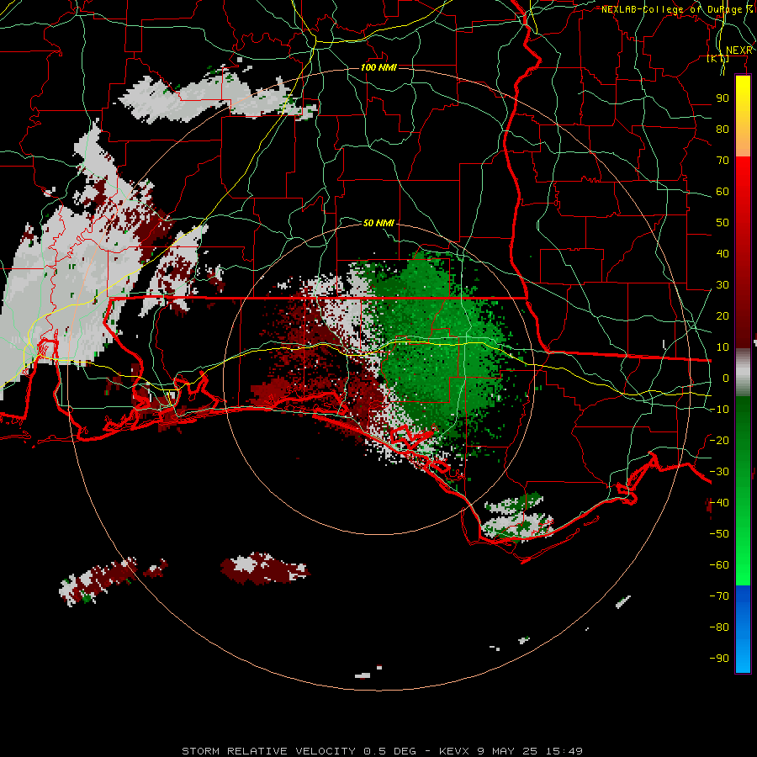Image resolution: width=757 pixels, height=757 pixels.
Task: Click the "30" velocity scale value
Action: tap(723, 285)
